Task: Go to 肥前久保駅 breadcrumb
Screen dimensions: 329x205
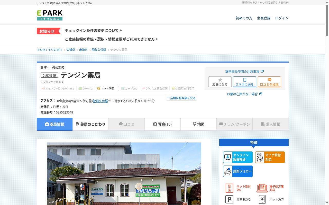Action: [99, 50]
